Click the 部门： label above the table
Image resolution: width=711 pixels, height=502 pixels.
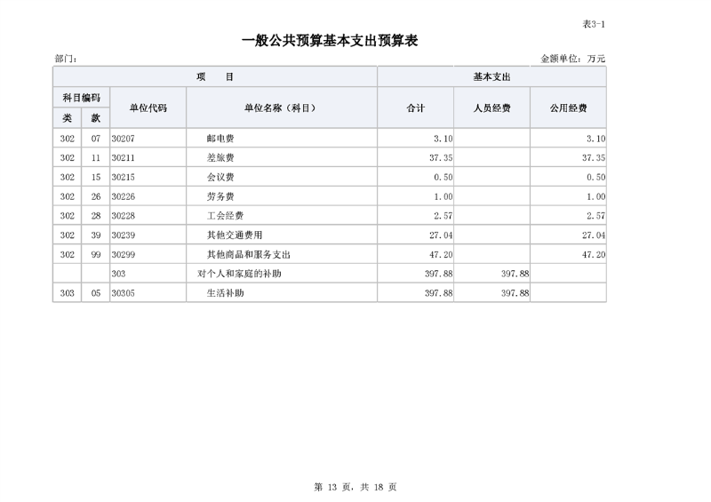[x=66, y=59]
